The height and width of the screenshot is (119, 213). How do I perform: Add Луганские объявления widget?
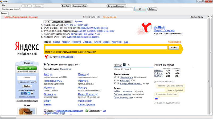[167, 94]
